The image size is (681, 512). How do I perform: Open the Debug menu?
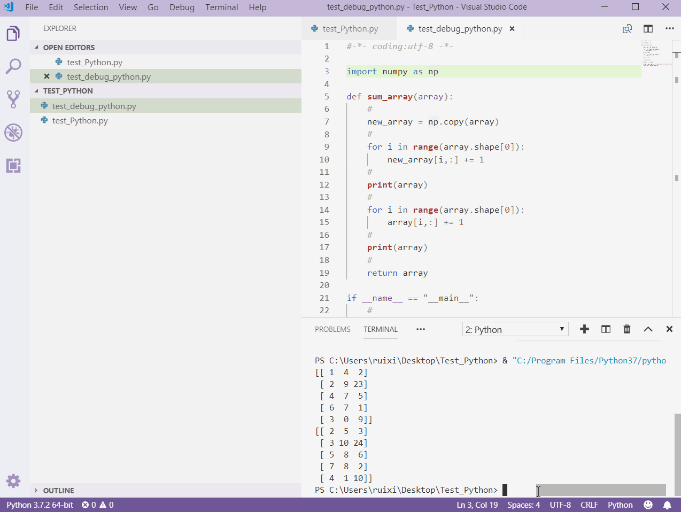182,7
